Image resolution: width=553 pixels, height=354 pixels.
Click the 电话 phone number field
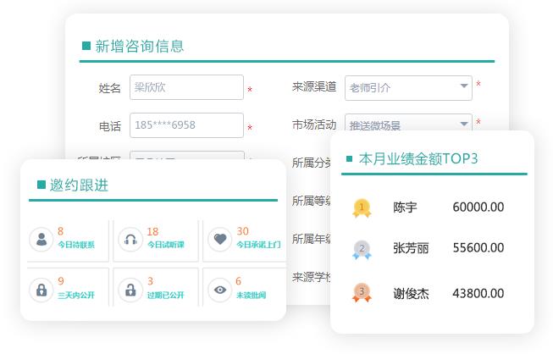pos(186,125)
